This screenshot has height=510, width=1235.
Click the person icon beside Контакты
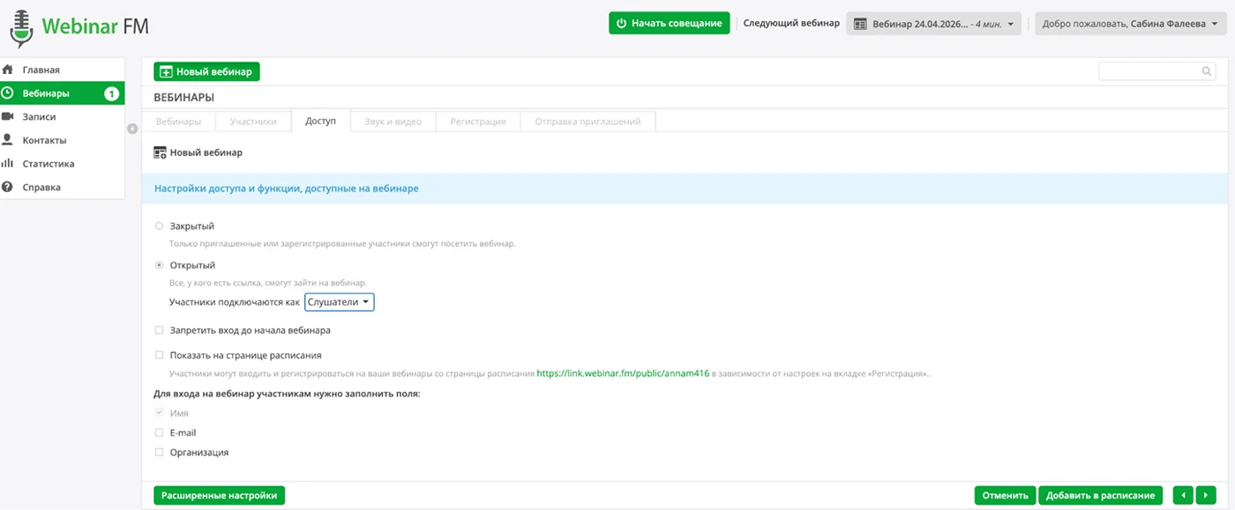coord(7,140)
